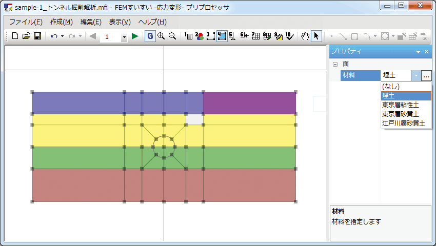Select the blue top-left face region
This screenshot has width=436, height=246.
(78, 103)
